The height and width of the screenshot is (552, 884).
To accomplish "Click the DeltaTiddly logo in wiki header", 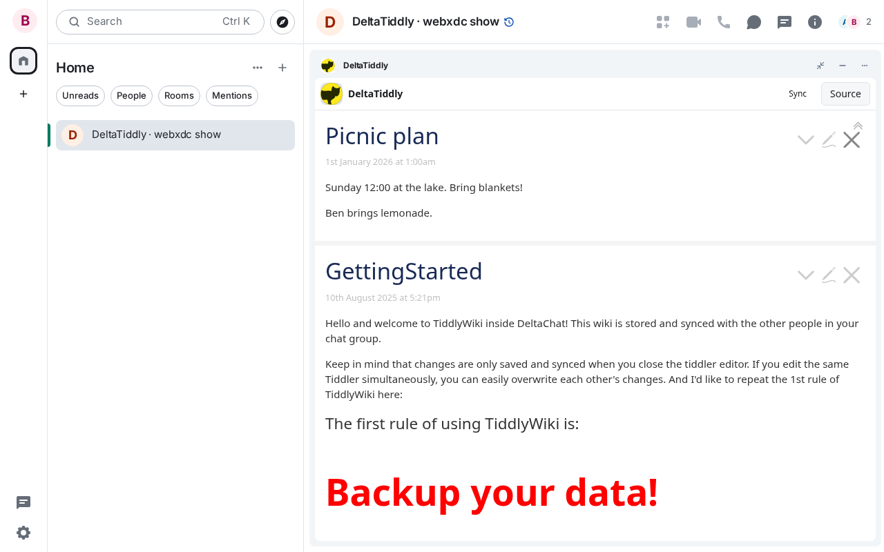I will pos(331,94).
